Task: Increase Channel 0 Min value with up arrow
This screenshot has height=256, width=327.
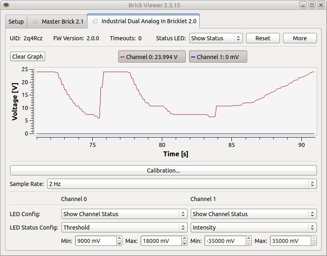Action: [119, 238]
